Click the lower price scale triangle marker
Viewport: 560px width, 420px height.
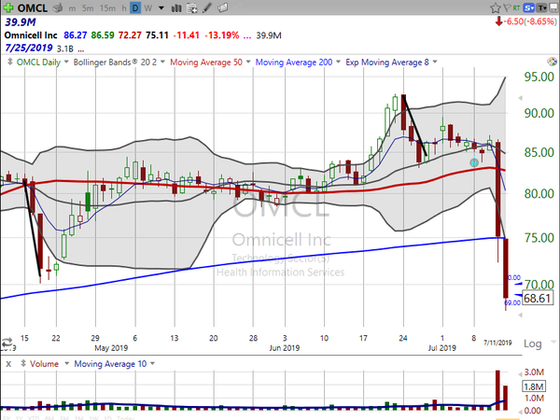[521, 315]
